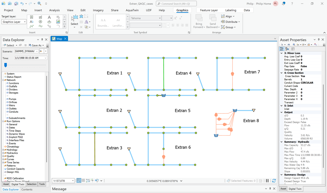
Task: Open the Conduits table in tree
Action: [x=13, y=112]
